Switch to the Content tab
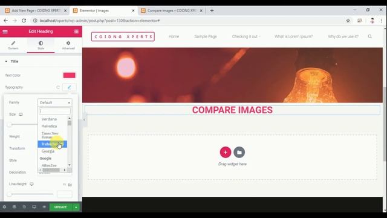 click(13, 45)
